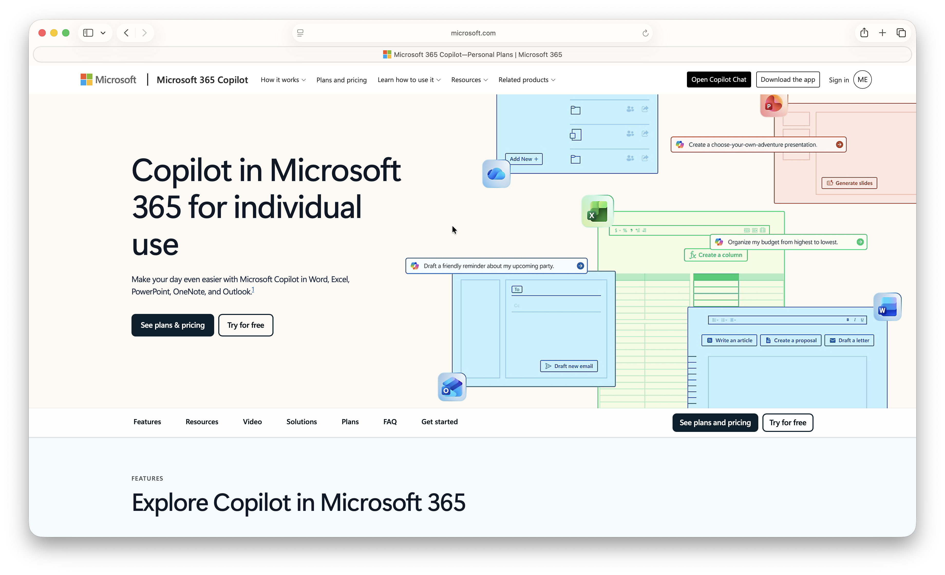The width and height of the screenshot is (945, 575).
Task: Click the Microsoft logo
Action: point(108,80)
